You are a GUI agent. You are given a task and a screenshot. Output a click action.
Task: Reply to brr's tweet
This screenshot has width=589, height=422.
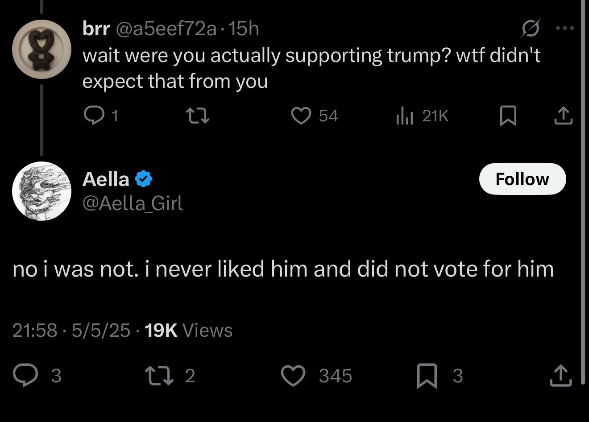(94, 116)
